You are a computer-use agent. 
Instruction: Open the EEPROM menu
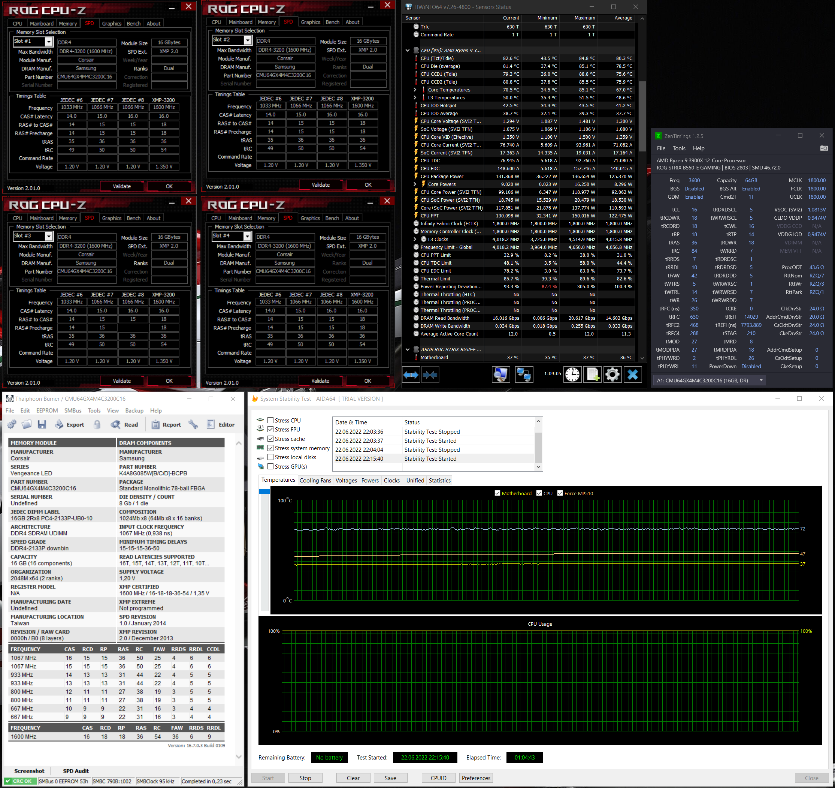point(47,410)
